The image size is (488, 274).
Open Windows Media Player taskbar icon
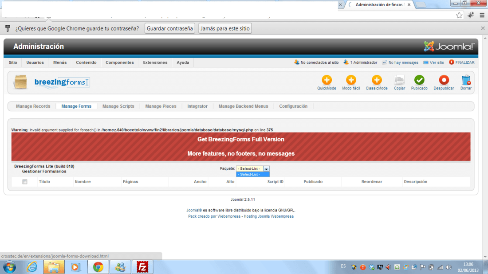click(75, 267)
